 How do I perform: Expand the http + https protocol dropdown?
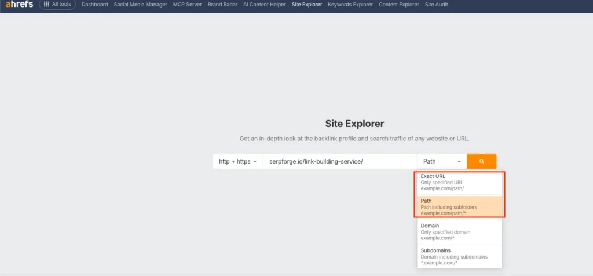click(x=237, y=161)
